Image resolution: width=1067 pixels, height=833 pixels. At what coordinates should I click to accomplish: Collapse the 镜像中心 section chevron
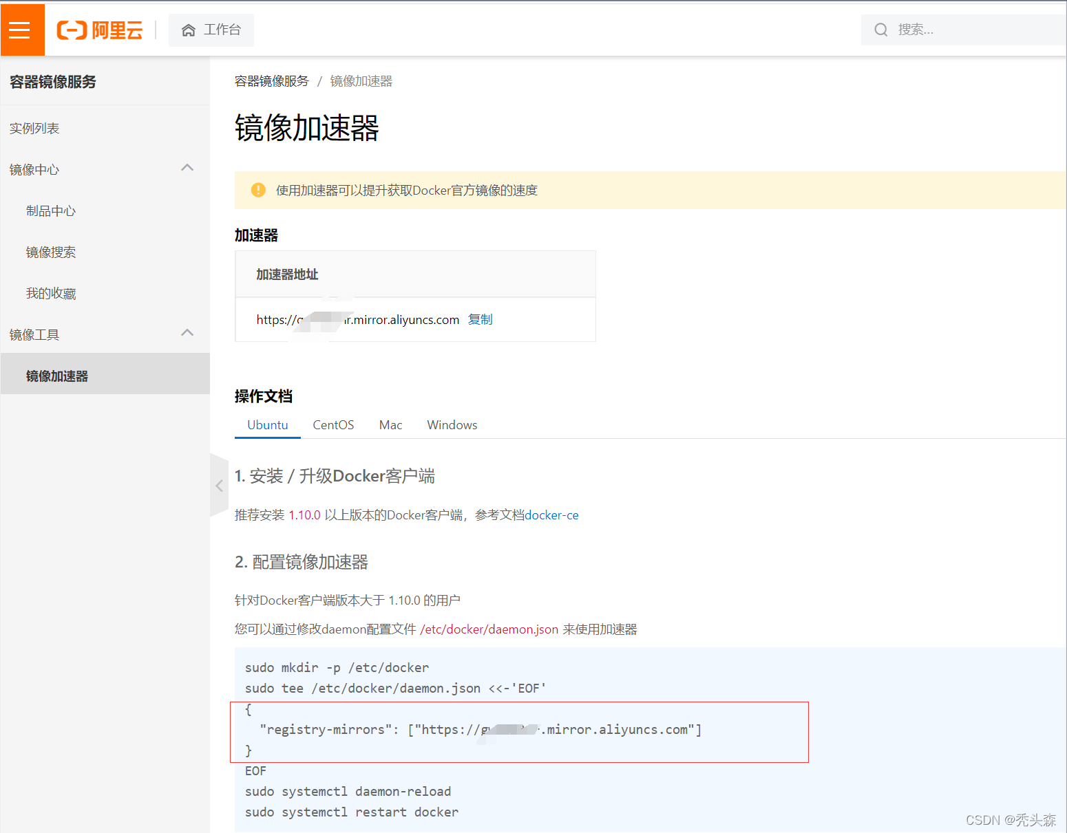click(187, 168)
